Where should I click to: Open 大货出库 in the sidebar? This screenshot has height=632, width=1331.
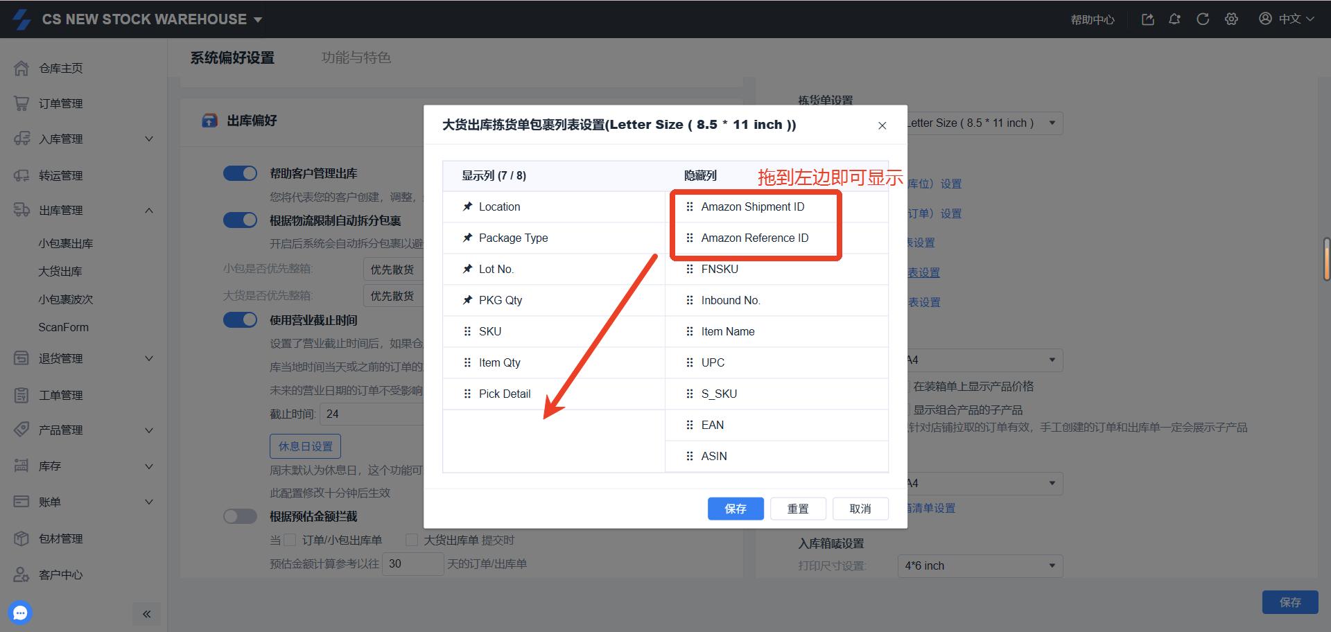pyautogui.click(x=60, y=272)
